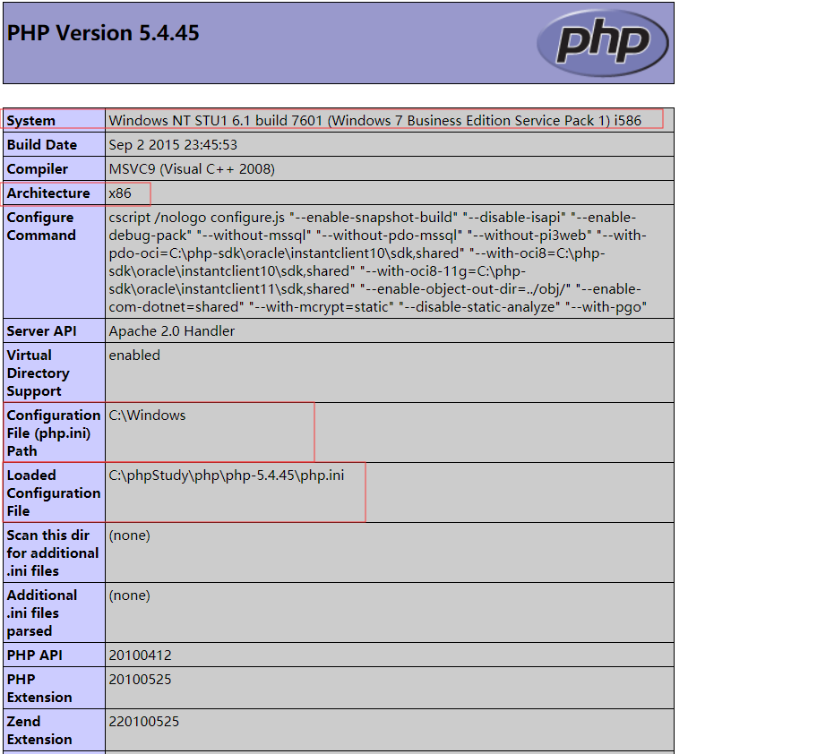Select the Apache 2.0 Handler value
The width and height of the screenshot is (817, 754).
(x=172, y=331)
